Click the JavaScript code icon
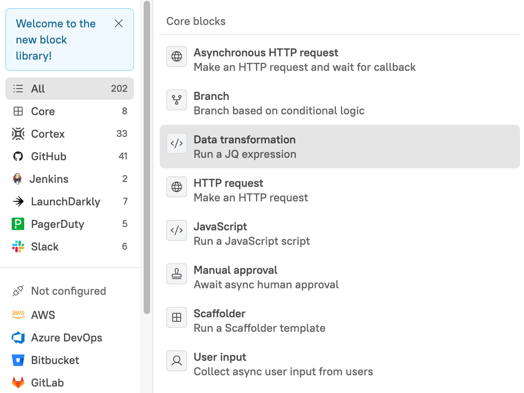This screenshot has height=393, width=524. click(x=177, y=230)
